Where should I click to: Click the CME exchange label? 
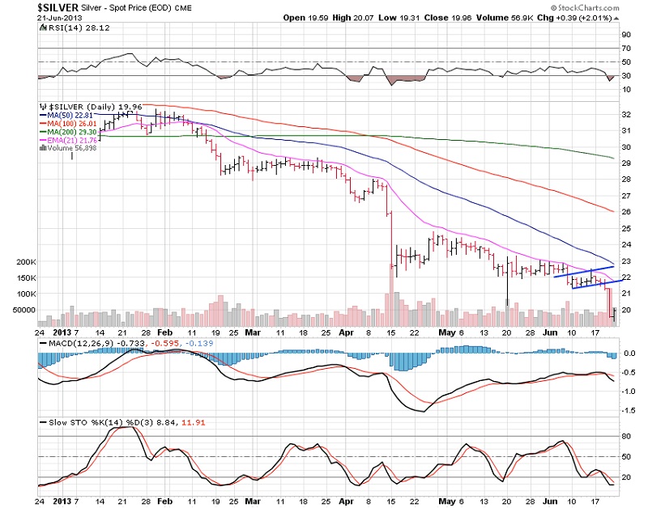tap(183, 8)
